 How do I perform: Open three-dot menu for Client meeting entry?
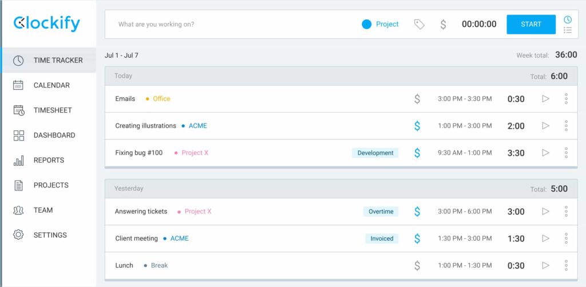[566, 238]
